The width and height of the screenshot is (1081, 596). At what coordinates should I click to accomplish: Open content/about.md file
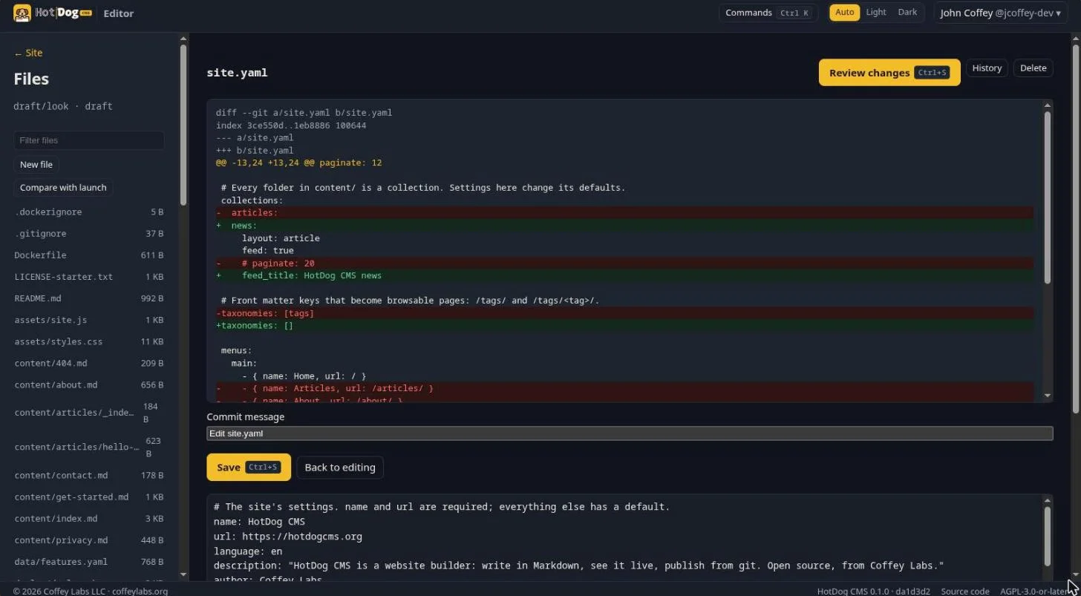(89, 385)
